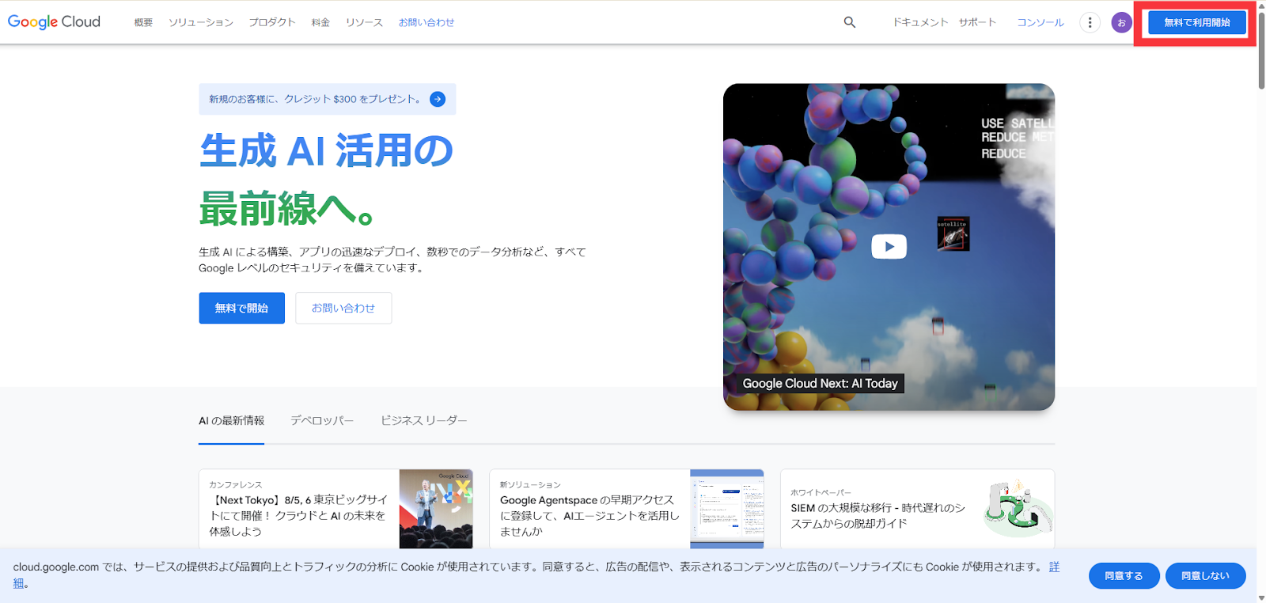Open the ソリューション menu

point(201,22)
